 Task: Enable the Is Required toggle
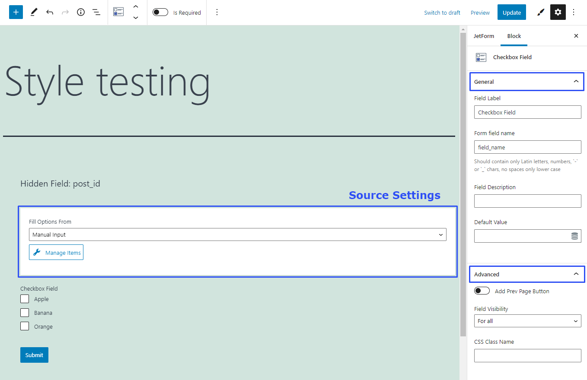point(160,12)
